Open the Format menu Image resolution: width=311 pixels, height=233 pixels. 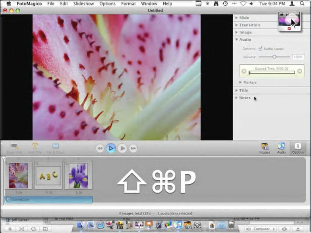tap(128, 4)
